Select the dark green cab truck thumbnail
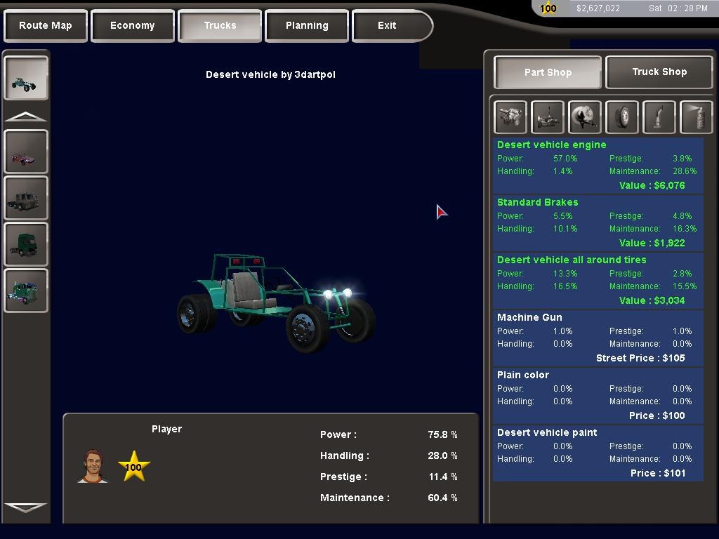 [26, 244]
